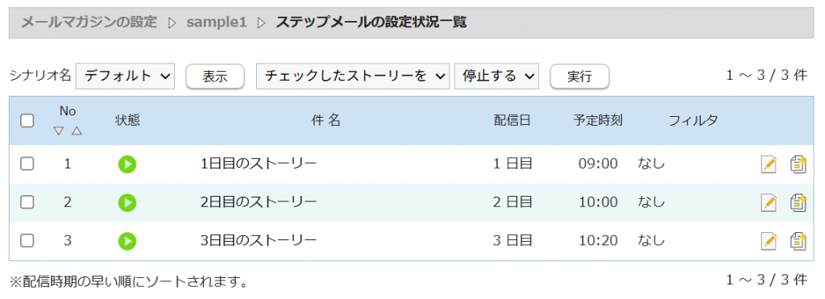Edit 3日目のストーリー via pencil icon
This screenshot has width=825, height=299.
[x=769, y=241]
